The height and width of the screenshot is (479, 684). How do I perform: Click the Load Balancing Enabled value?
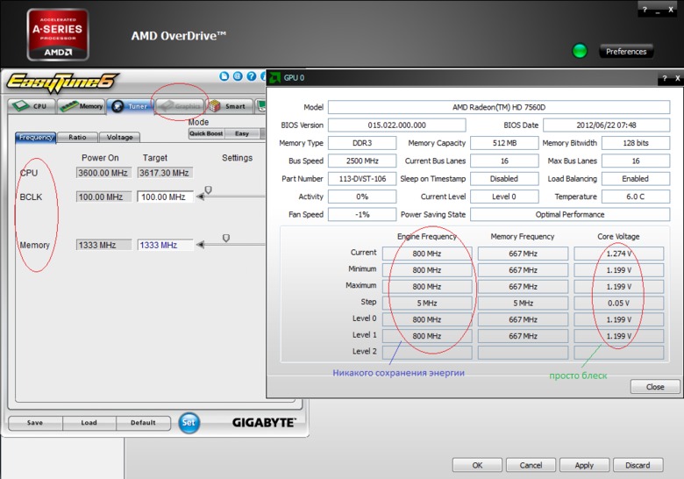coord(636,178)
